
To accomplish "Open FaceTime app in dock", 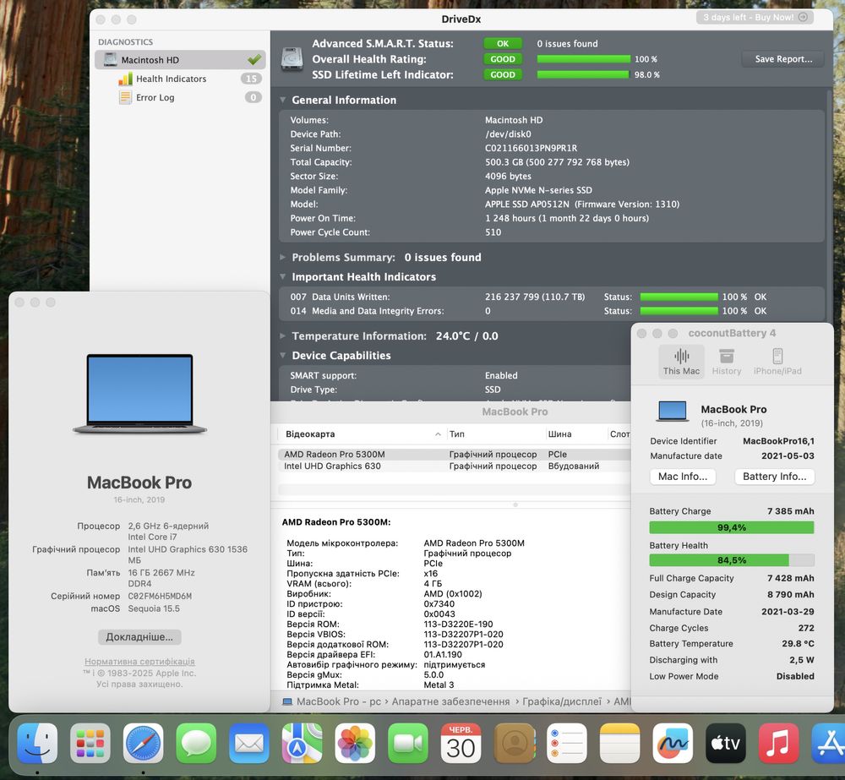I will click(408, 744).
